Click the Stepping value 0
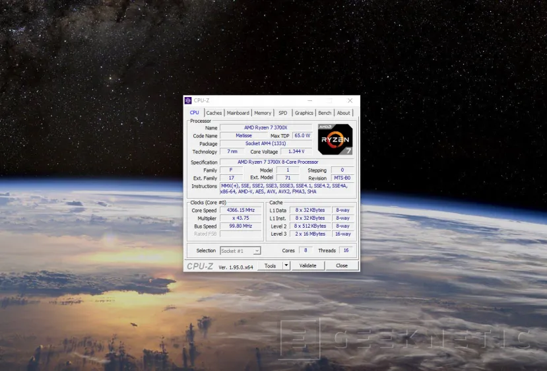 coord(342,170)
